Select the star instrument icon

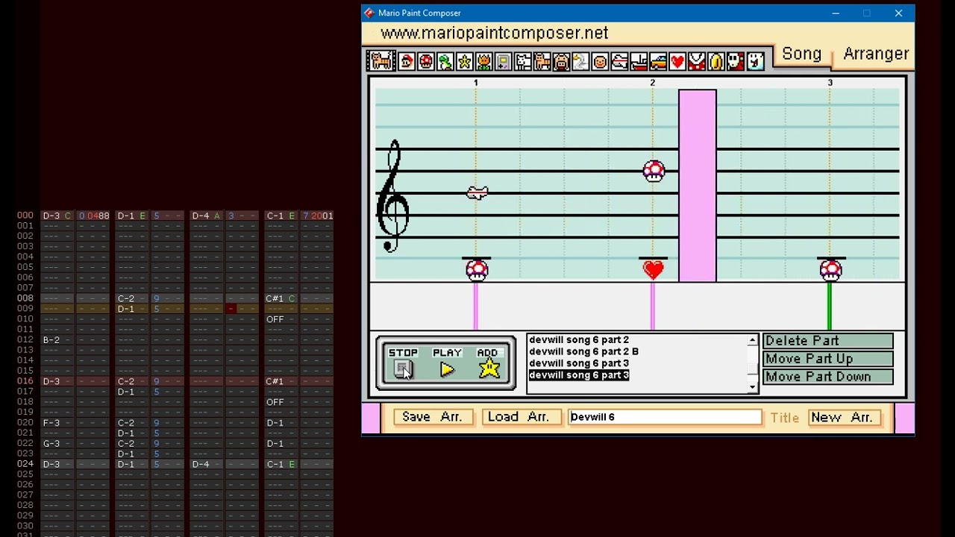coord(465,61)
